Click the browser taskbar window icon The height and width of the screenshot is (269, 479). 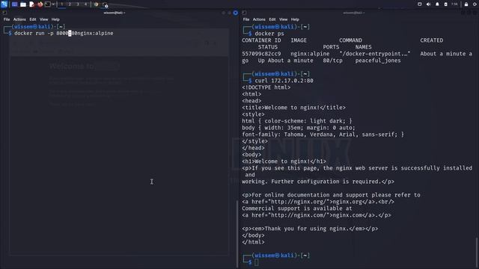pos(97,4)
